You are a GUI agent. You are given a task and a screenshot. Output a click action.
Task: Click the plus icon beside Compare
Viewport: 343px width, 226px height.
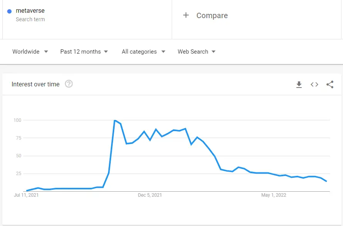coord(186,15)
